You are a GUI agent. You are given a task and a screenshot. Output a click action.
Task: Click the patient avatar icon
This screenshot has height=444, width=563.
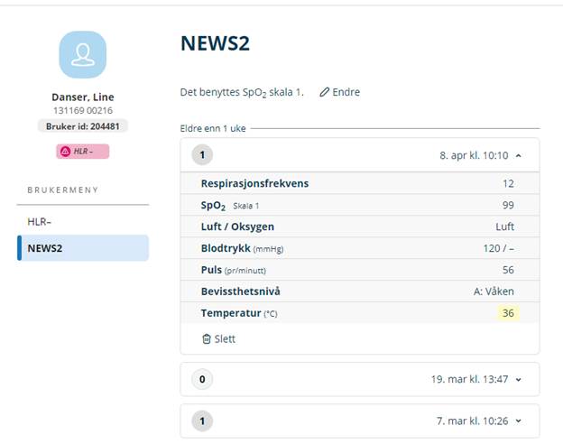coord(82,55)
